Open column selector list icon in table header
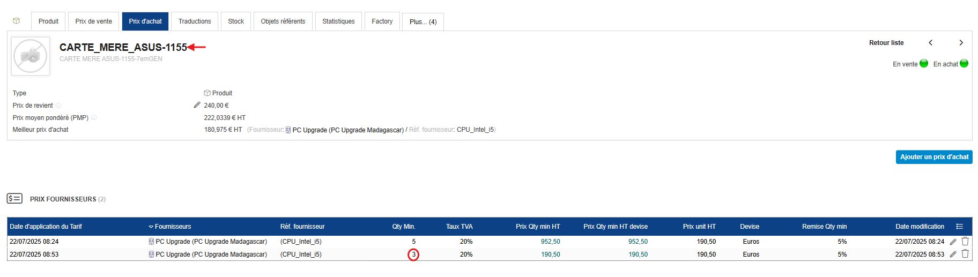This screenshot has width=978, height=277. coord(960,227)
